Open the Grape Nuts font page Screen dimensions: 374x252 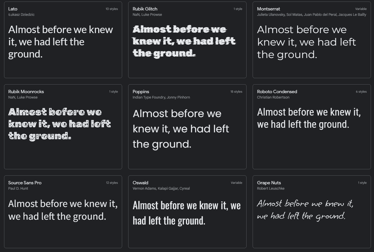pyautogui.click(x=269, y=183)
